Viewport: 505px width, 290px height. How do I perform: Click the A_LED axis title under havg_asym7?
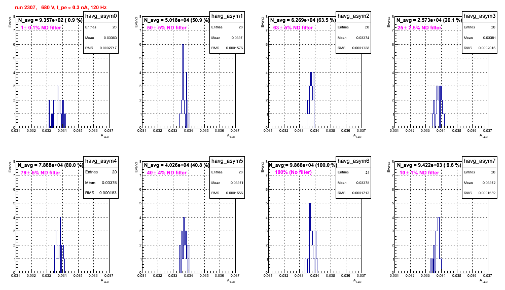click(x=483, y=281)
